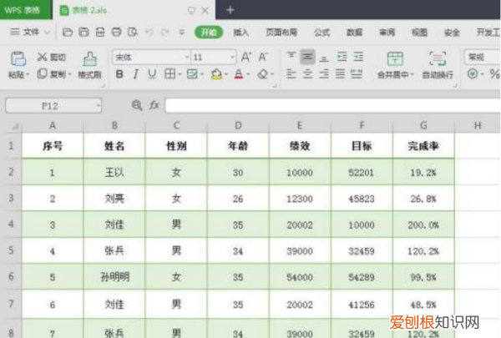The height and width of the screenshot is (338, 501).
Task: Click the cell borders icon
Action: click(x=170, y=74)
